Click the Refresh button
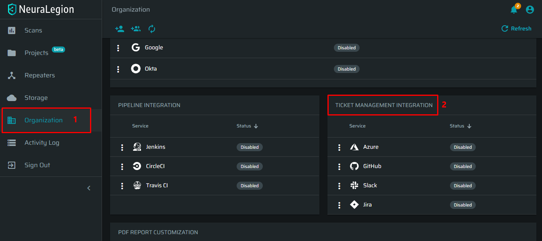Screen dimensions: 542x241 click(x=517, y=28)
